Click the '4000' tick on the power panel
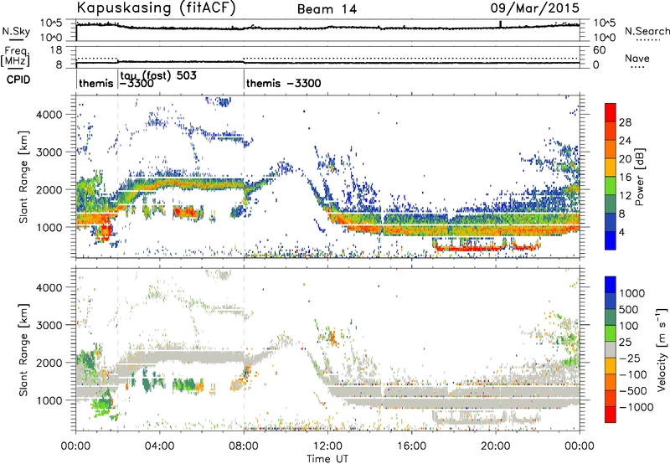 click(x=49, y=115)
